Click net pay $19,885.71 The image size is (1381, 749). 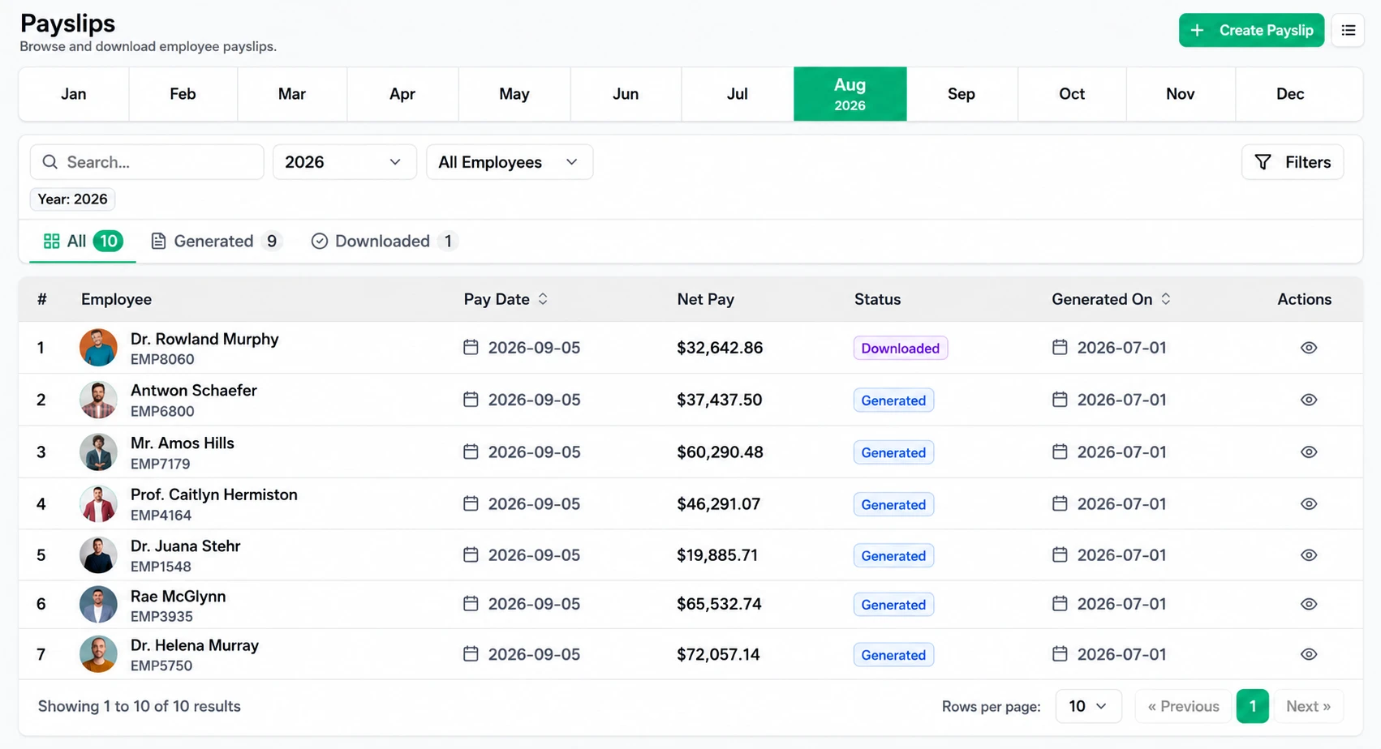tap(717, 555)
